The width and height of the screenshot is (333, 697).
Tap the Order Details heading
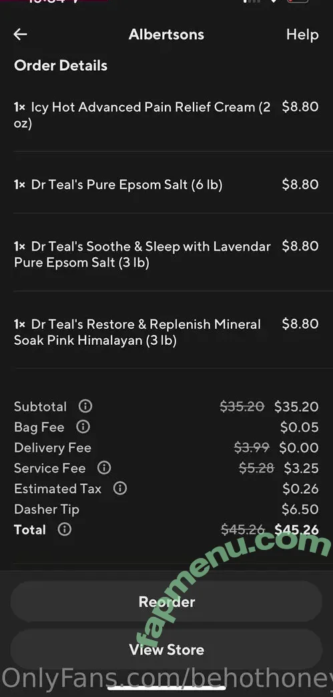61,65
